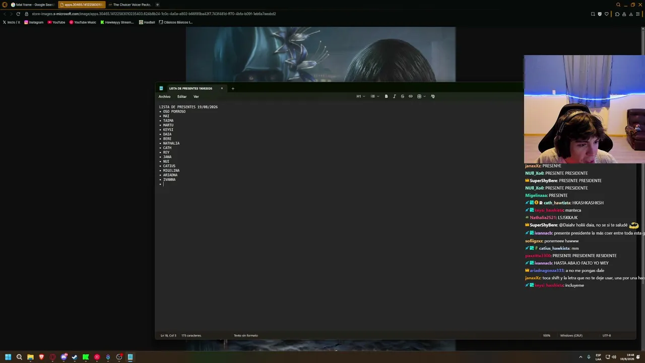
Task: Click chat username paxzitta3300
Action: click(538, 256)
